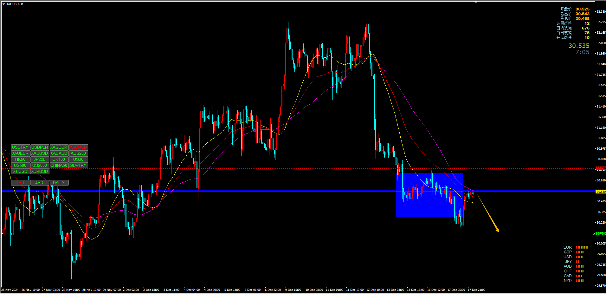606x294 pixels.
Task: Click the chart shift triangle marker at top
Action: pyautogui.click(x=476, y=2)
